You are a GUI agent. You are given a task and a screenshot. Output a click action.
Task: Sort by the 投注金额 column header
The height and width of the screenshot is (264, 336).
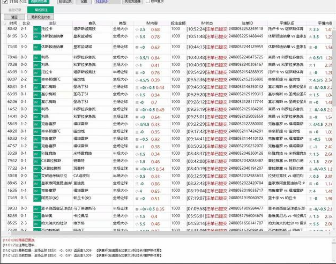tap(178, 23)
